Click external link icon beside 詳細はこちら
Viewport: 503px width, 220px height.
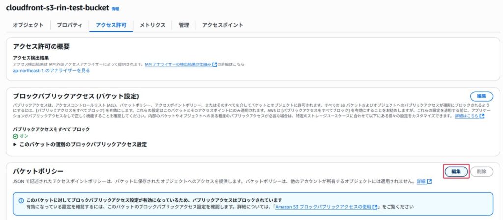[x=482, y=117]
